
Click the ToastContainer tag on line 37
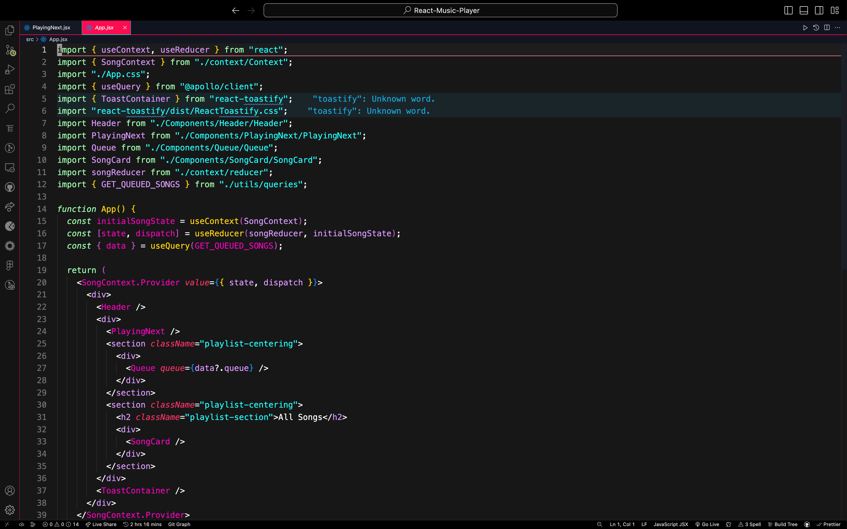point(136,491)
